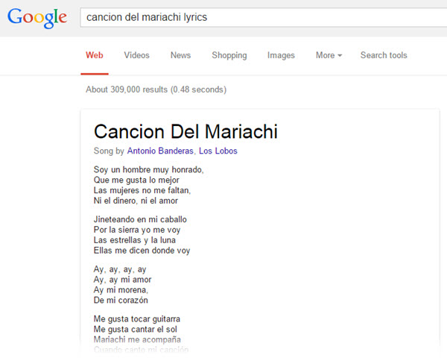Viewport: 447px width, 358px height.
Task: Open Search tools
Action: tap(384, 55)
